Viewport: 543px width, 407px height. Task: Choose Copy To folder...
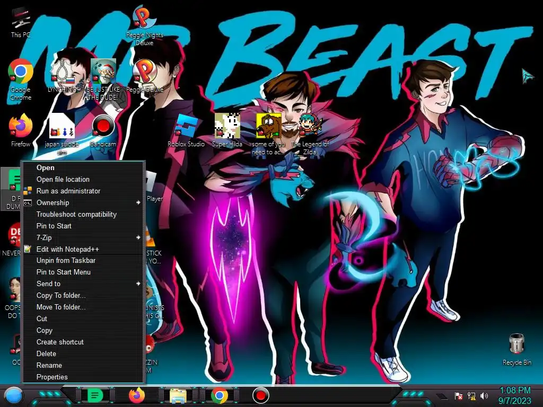tap(83, 296)
